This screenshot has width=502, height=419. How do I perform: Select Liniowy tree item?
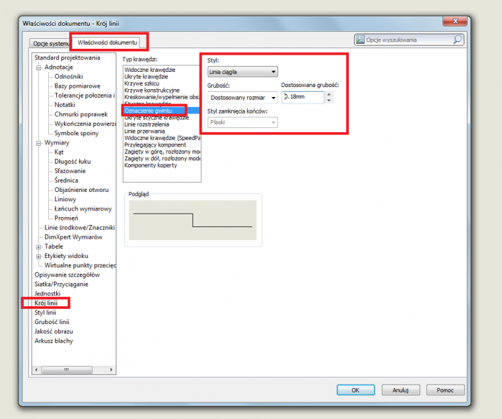[65, 199]
